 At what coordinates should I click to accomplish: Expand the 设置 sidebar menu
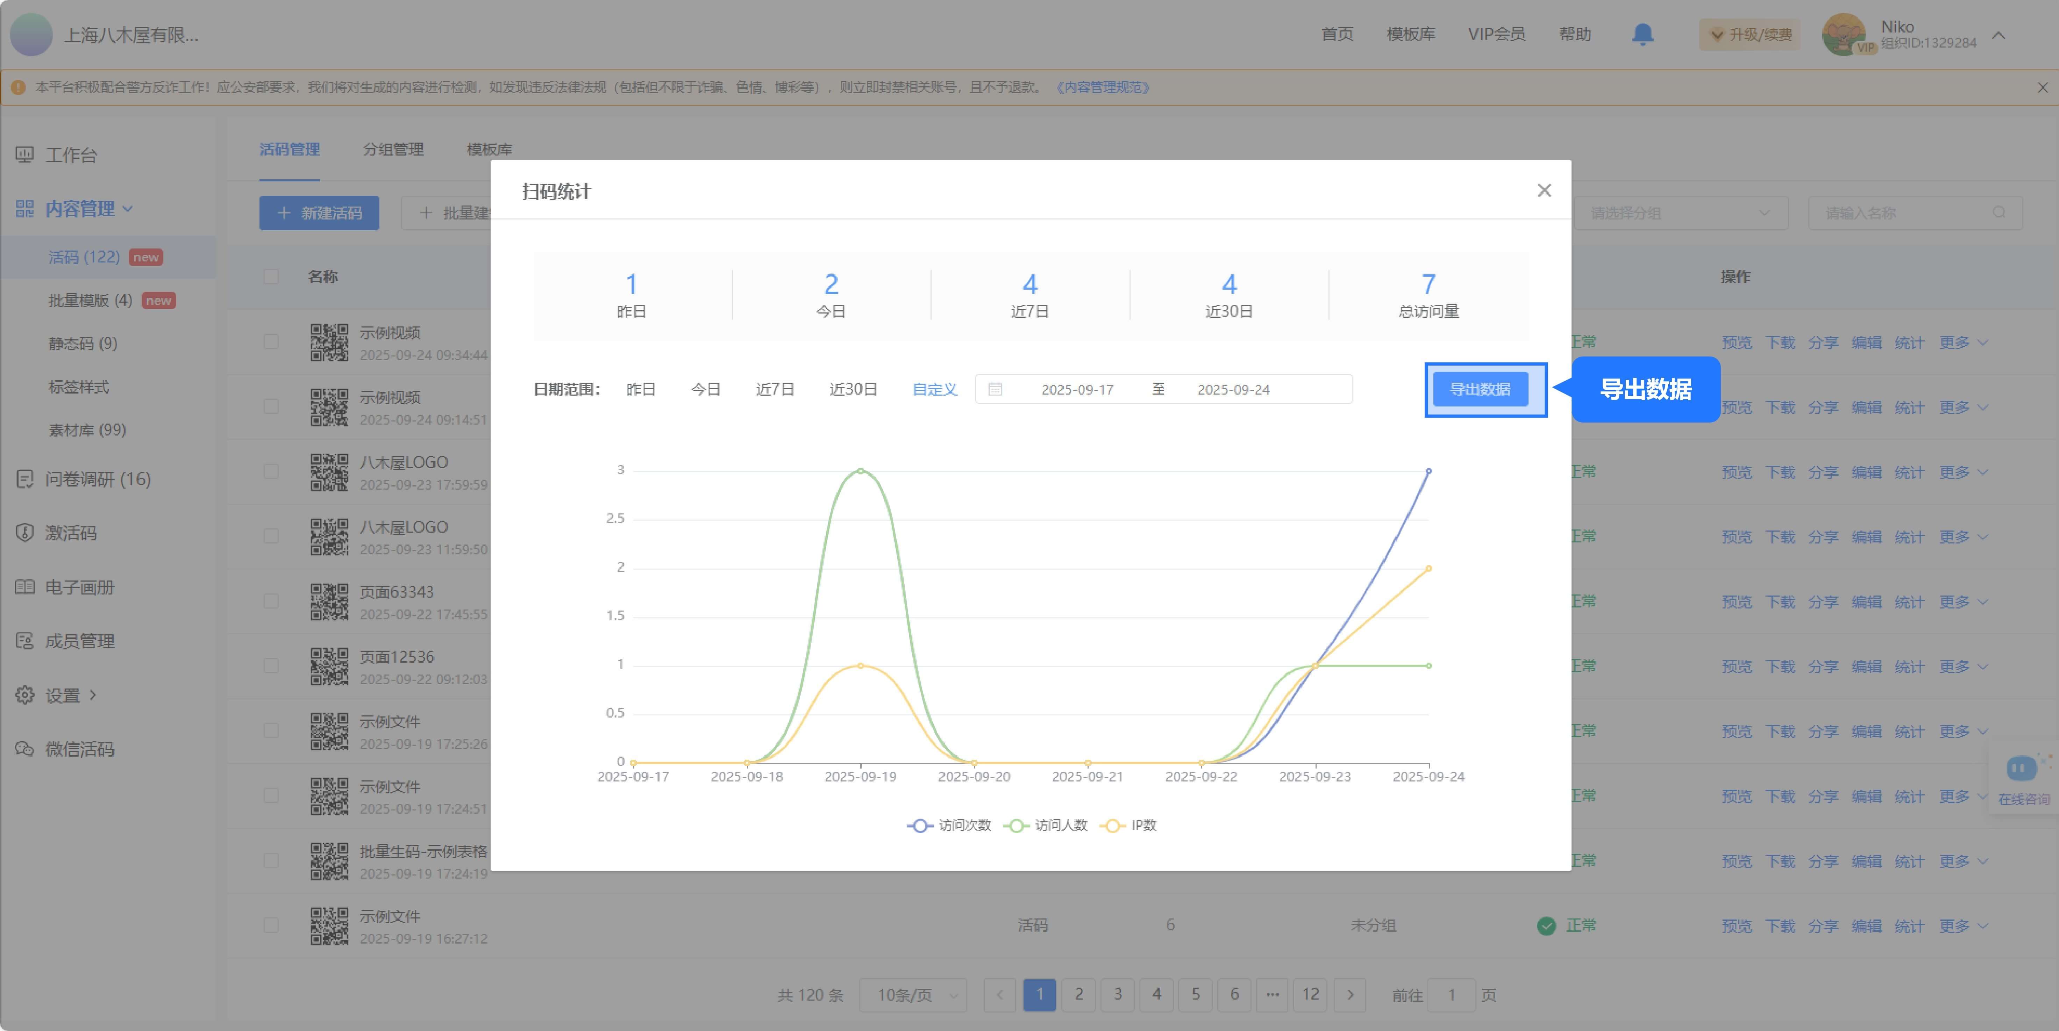click(x=93, y=695)
